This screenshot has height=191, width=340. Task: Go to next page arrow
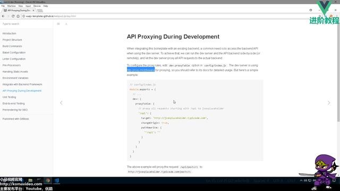329,102
